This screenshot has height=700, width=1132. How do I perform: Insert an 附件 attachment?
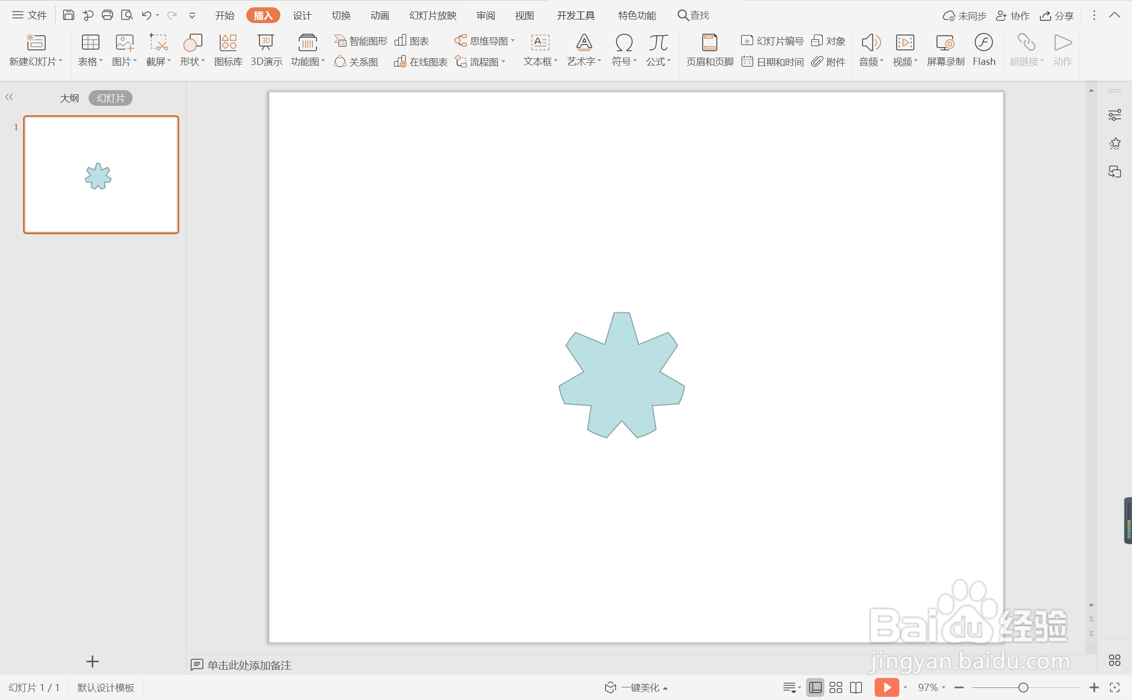tap(828, 62)
